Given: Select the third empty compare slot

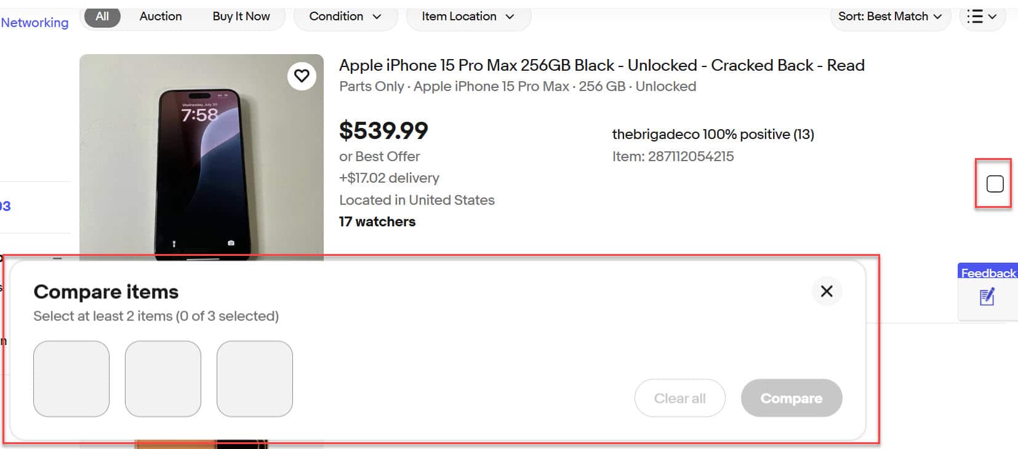Looking at the screenshot, I should pyautogui.click(x=255, y=379).
